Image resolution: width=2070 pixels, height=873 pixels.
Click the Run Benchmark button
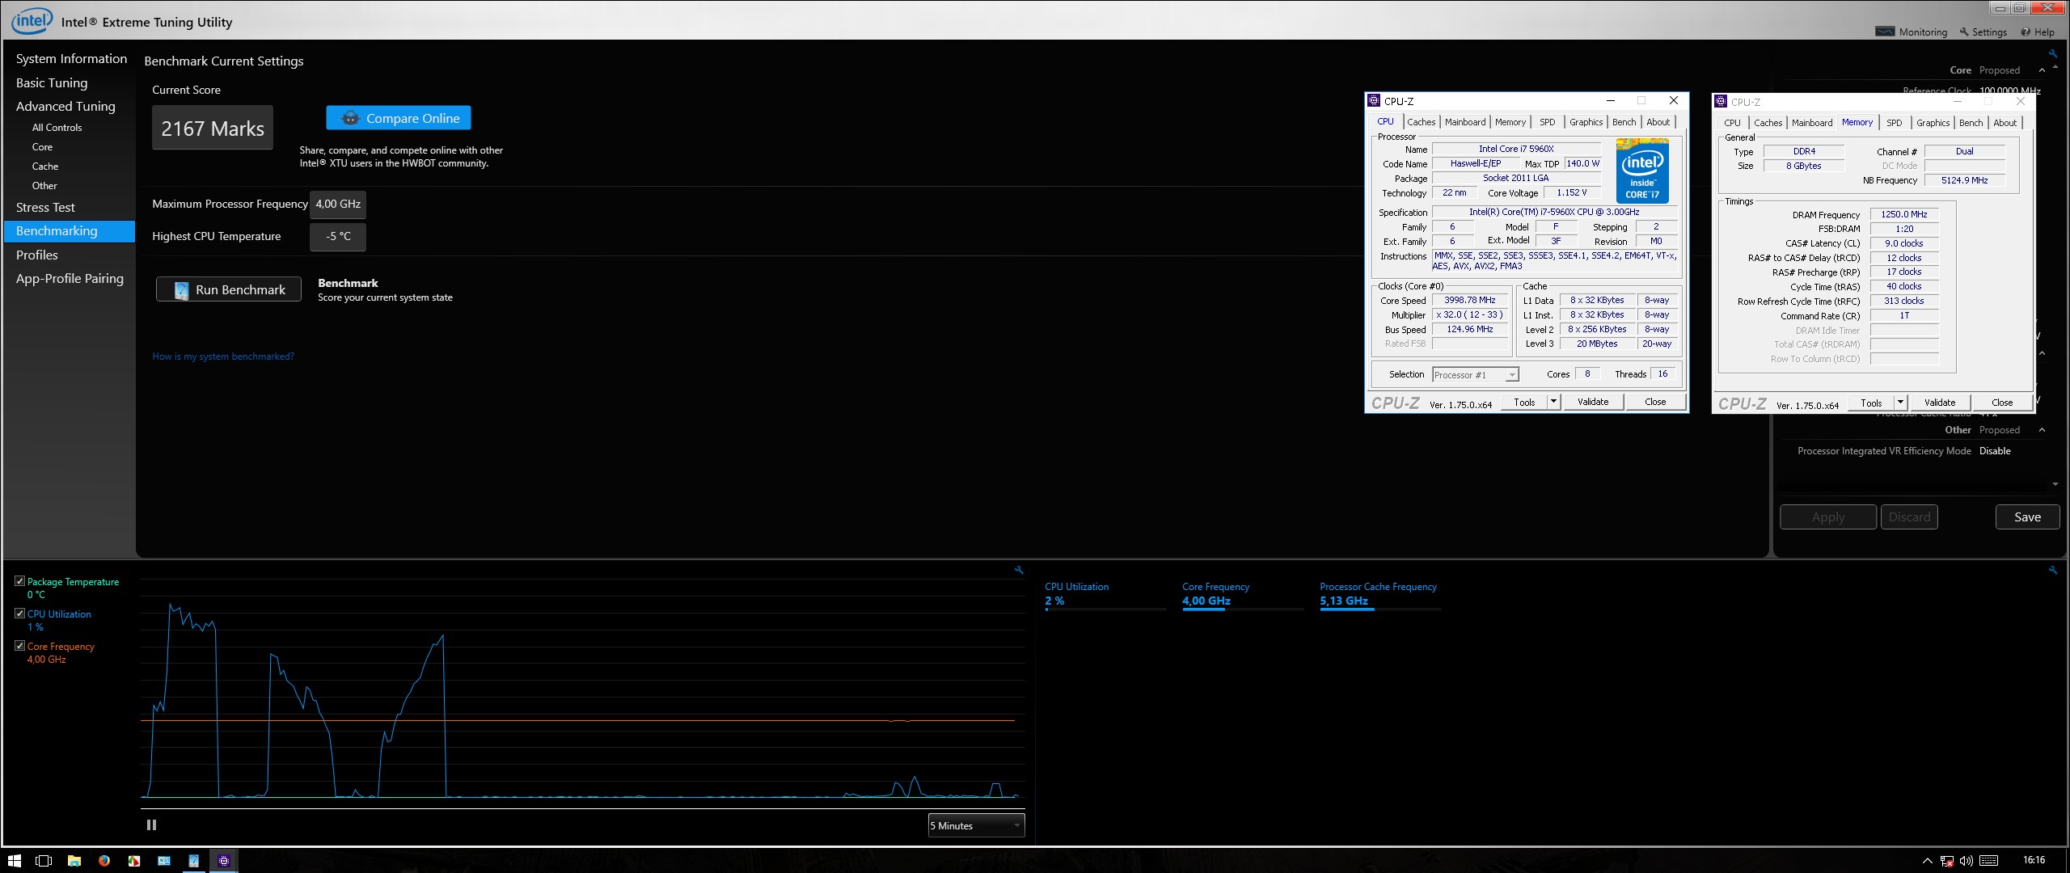[x=229, y=289]
